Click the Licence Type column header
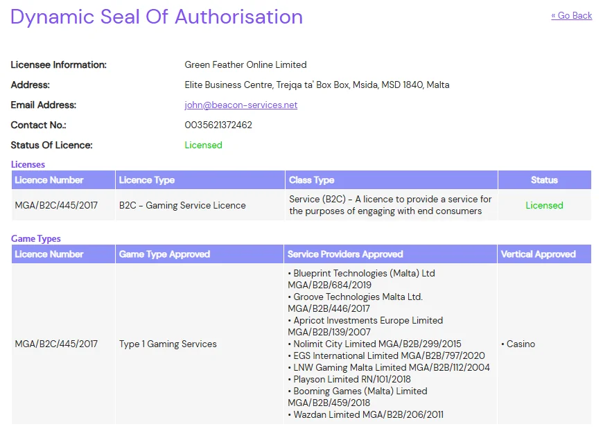Image resolution: width=603 pixels, height=431 pixels. click(x=147, y=180)
